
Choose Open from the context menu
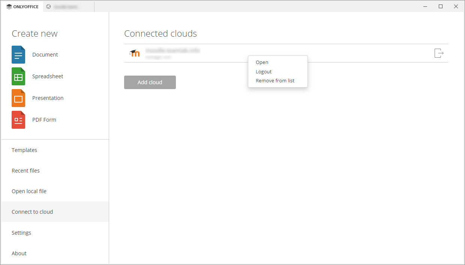click(262, 62)
